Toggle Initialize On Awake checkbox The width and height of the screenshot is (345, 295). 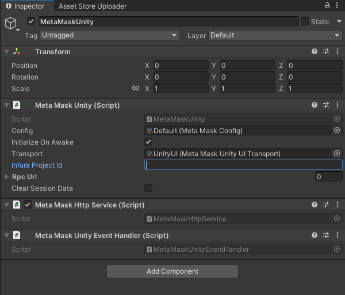click(148, 142)
